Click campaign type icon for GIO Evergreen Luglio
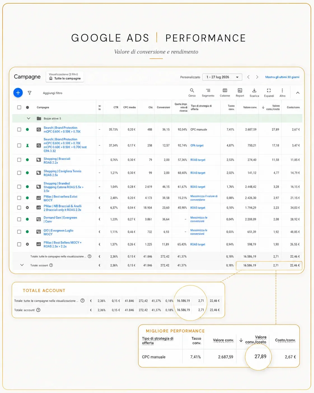This screenshot has width=314, height=393. [x=39, y=232]
